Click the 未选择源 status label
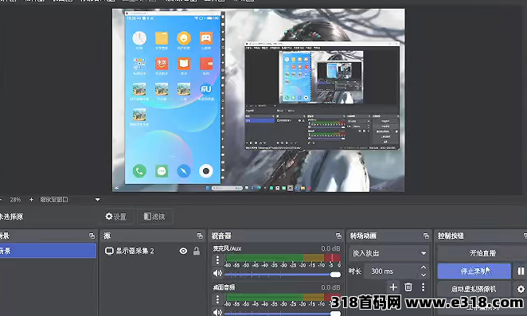This screenshot has height=316, width=527. 11,217
